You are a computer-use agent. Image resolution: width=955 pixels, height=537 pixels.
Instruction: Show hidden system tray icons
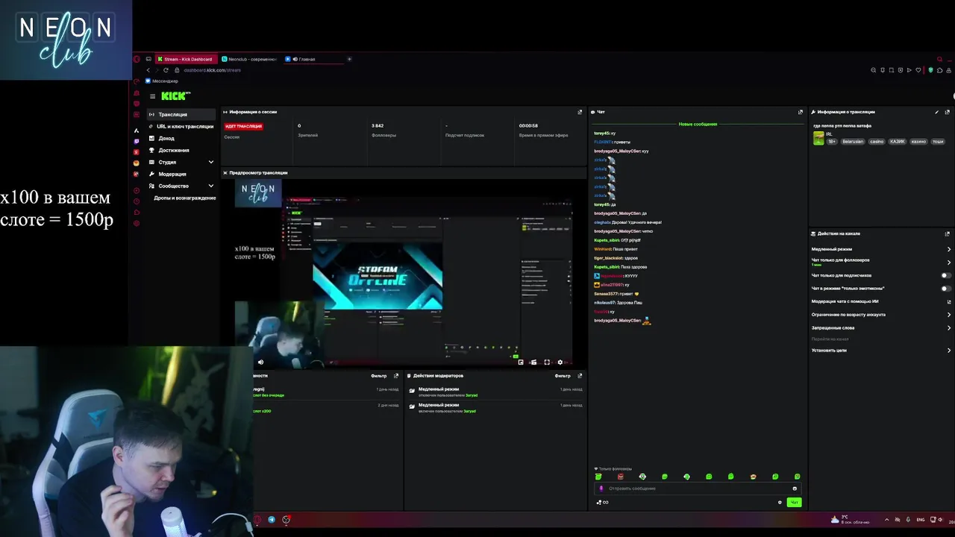887,520
